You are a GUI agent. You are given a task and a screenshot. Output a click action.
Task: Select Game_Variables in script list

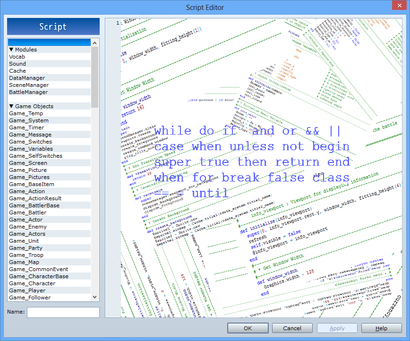point(50,149)
